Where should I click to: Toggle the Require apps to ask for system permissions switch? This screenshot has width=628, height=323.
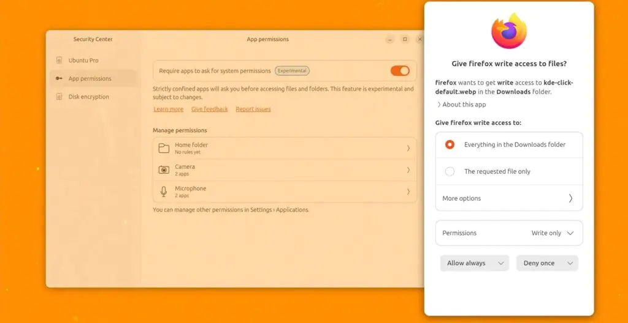tap(400, 71)
